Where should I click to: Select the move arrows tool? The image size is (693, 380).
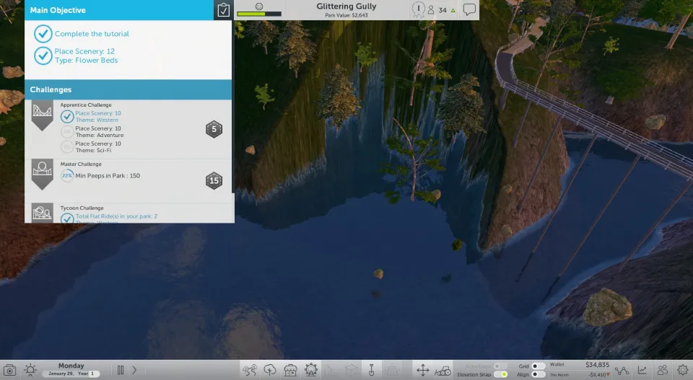(x=423, y=370)
